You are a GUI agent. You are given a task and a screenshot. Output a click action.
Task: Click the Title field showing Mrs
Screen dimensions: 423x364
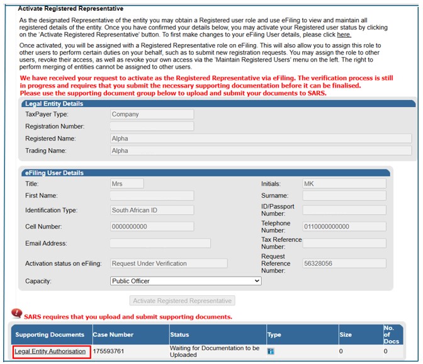pyautogui.click(x=127, y=184)
